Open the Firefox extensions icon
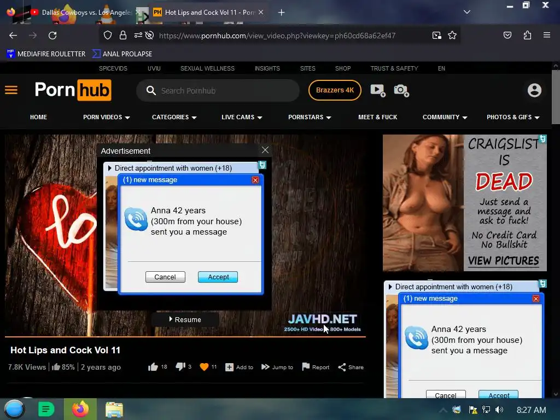Image resolution: width=560 pixels, height=420 pixels. 527,35
